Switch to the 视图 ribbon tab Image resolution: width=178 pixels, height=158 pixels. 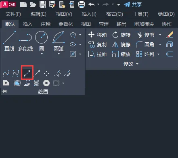86,24
